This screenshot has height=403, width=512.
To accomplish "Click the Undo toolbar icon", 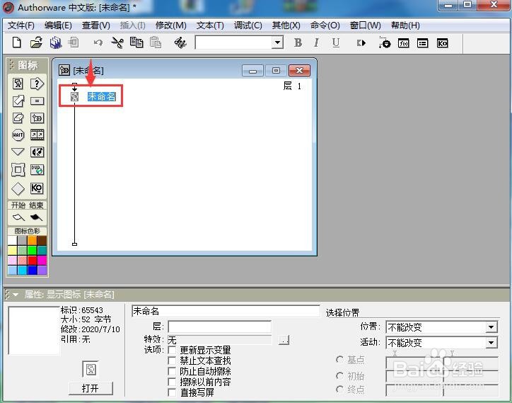I will (98, 43).
